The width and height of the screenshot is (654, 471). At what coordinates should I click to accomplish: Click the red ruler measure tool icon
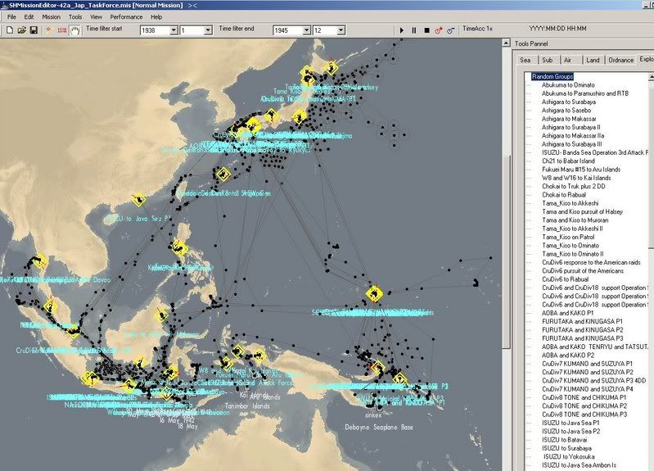(x=62, y=30)
